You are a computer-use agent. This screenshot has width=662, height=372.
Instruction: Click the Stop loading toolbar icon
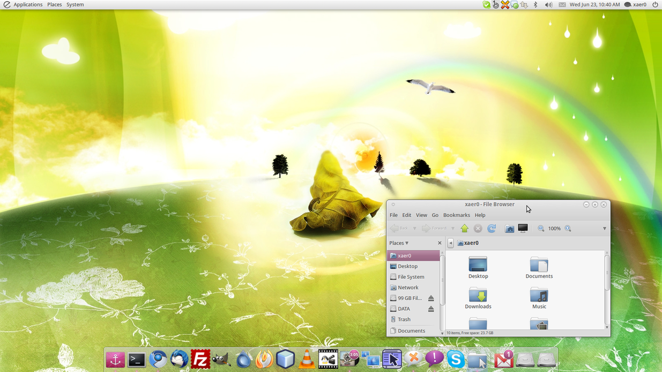478,229
